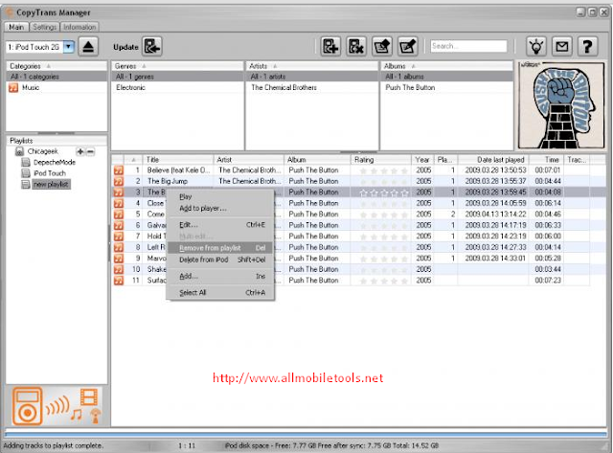Screen dimensions: 613x453
Task: Click the Search input field
Action: click(468, 46)
